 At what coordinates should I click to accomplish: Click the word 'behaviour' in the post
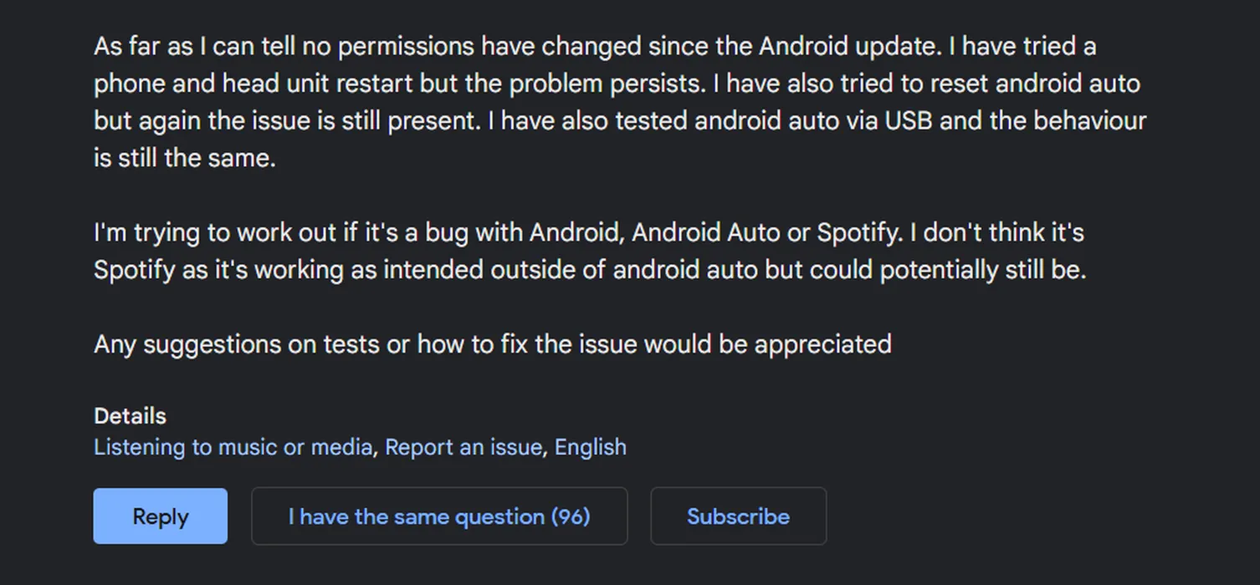pyautogui.click(x=1089, y=120)
